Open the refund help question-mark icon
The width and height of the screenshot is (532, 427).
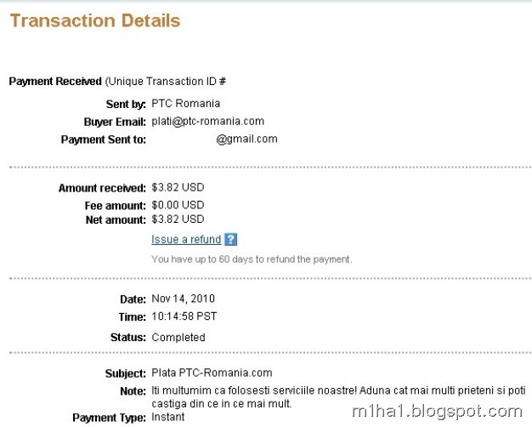(230, 240)
